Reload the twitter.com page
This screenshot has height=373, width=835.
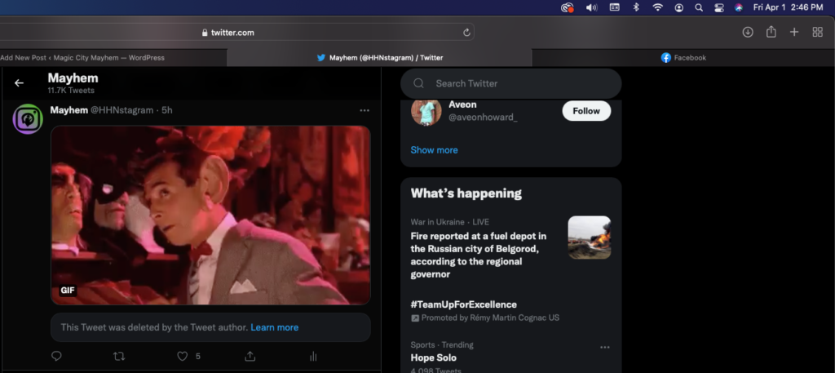tap(466, 33)
